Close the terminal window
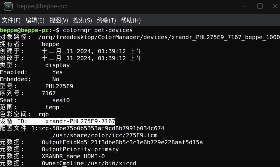Viewport: 280px width, 167px height. 275,6
